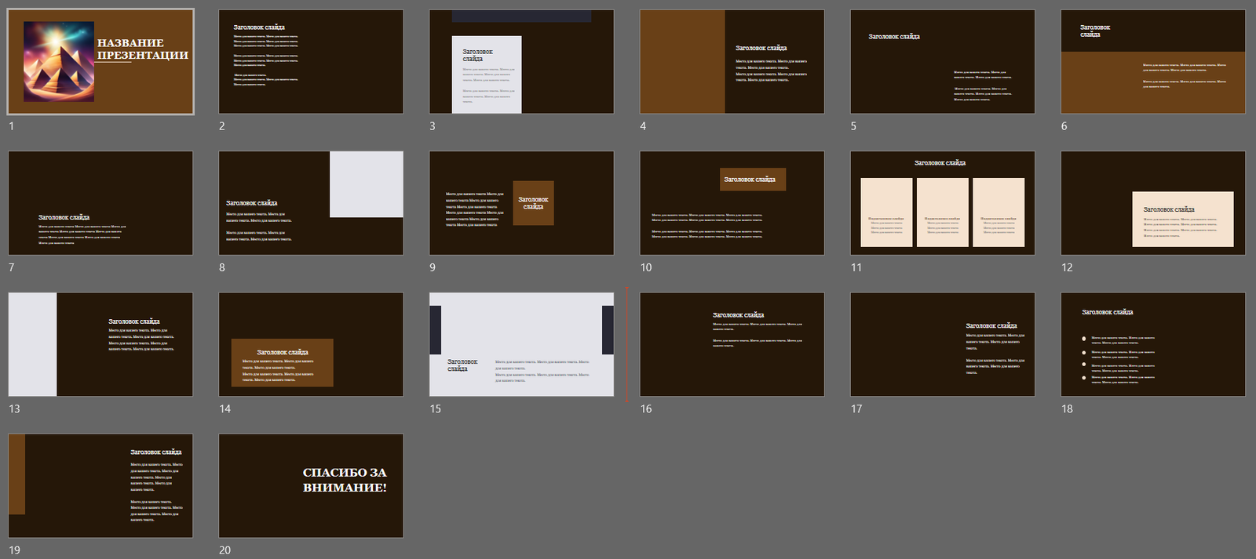Open slide 4 with brown left panel
This screenshot has height=559, width=1256.
coord(732,62)
